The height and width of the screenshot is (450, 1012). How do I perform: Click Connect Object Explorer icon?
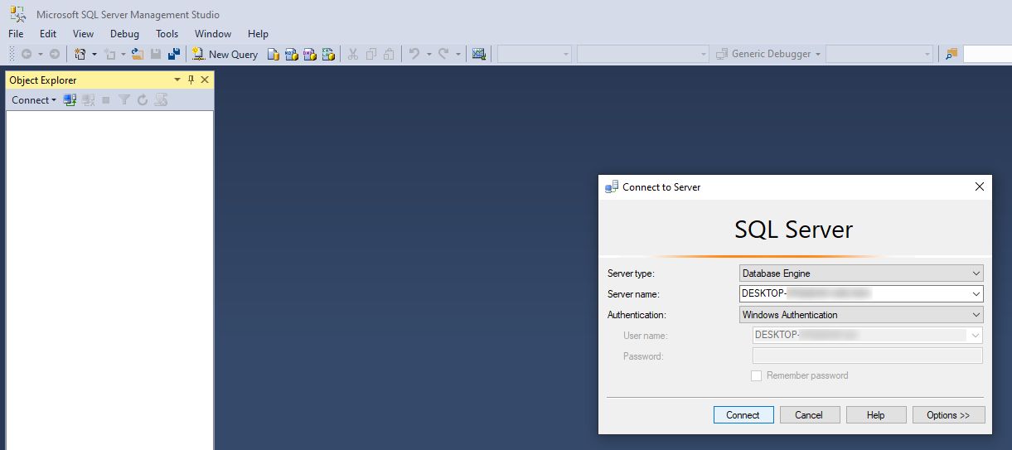[70, 100]
